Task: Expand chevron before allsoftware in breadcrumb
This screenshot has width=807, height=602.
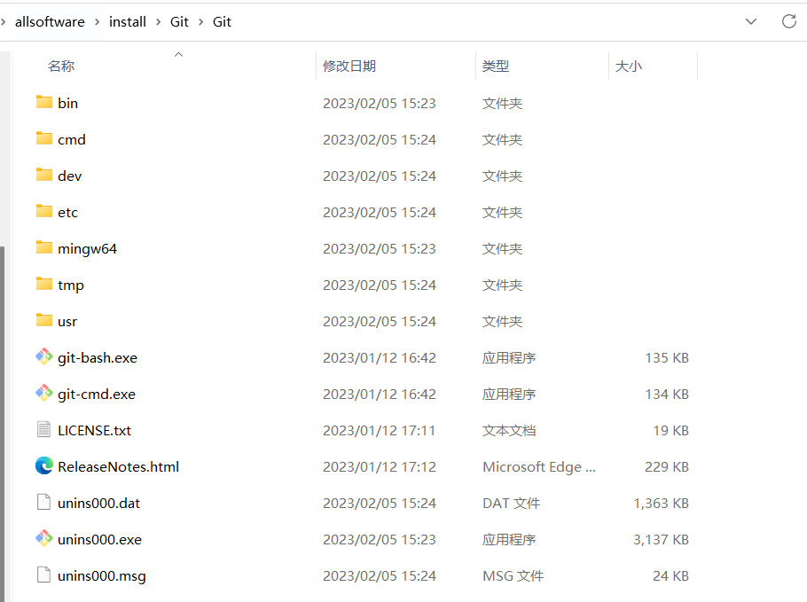Action: [3, 22]
